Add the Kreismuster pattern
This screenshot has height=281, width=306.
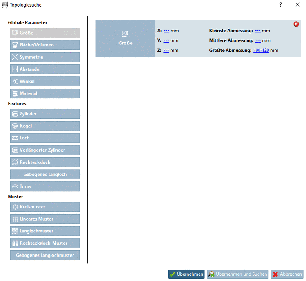tap(45, 207)
